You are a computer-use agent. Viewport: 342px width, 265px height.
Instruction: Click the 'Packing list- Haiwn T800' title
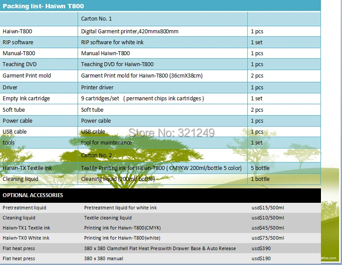coord(43,6)
